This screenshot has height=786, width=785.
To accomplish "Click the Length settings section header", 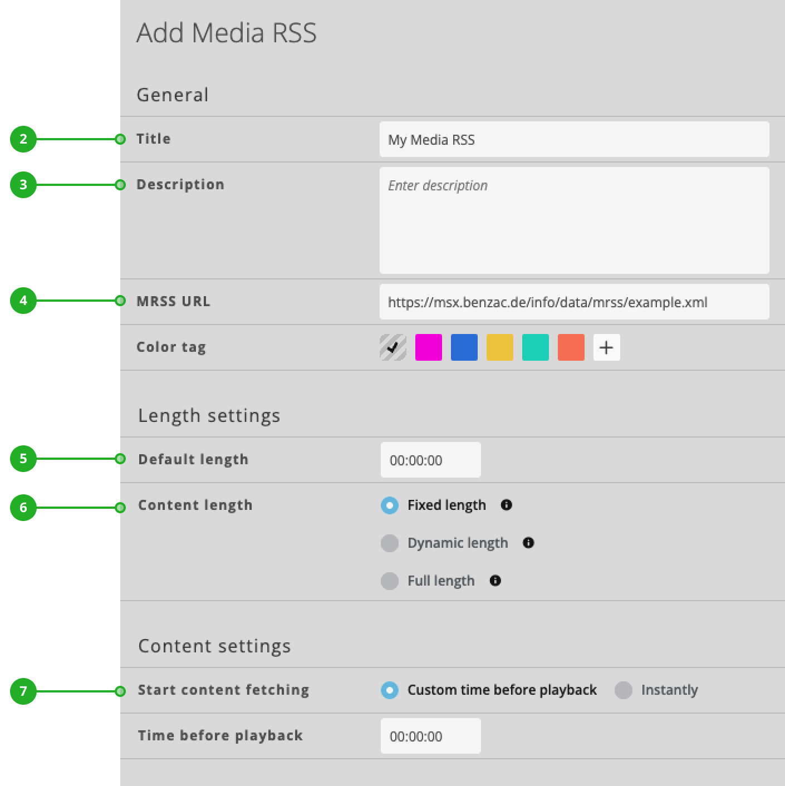I will click(x=210, y=415).
